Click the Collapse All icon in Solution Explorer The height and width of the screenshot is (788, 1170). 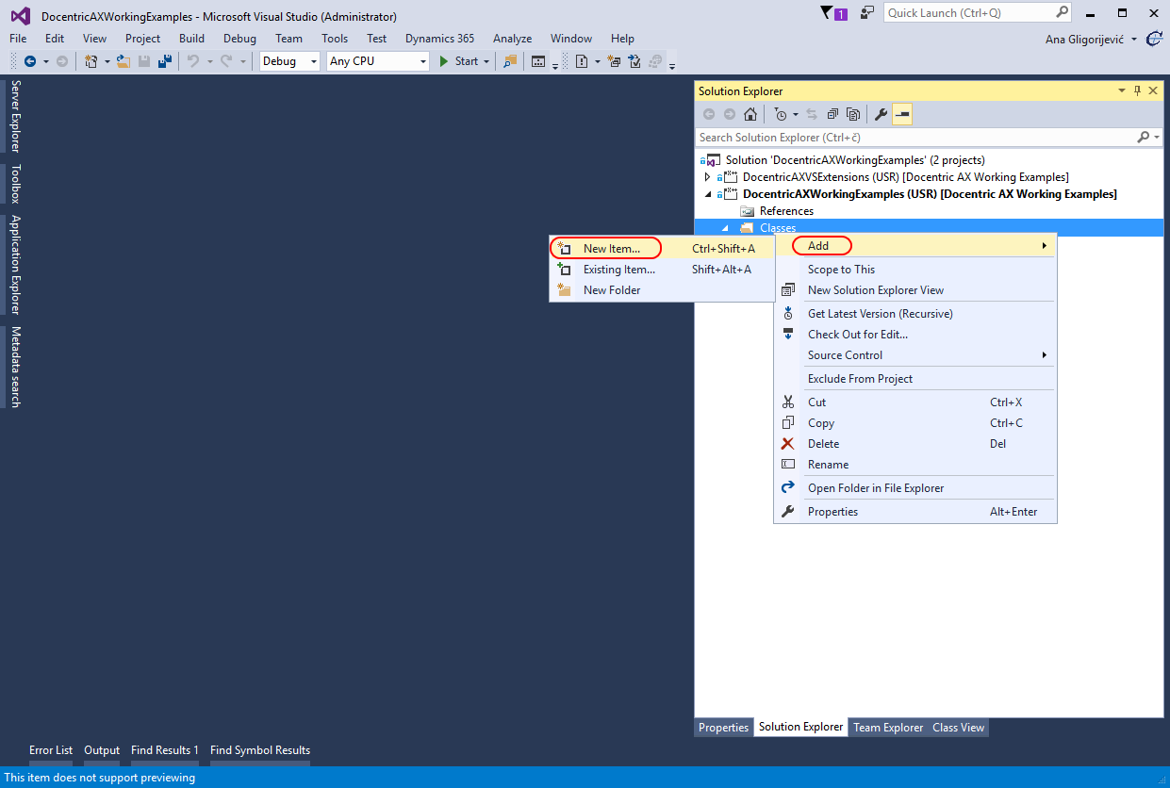coord(833,115)
